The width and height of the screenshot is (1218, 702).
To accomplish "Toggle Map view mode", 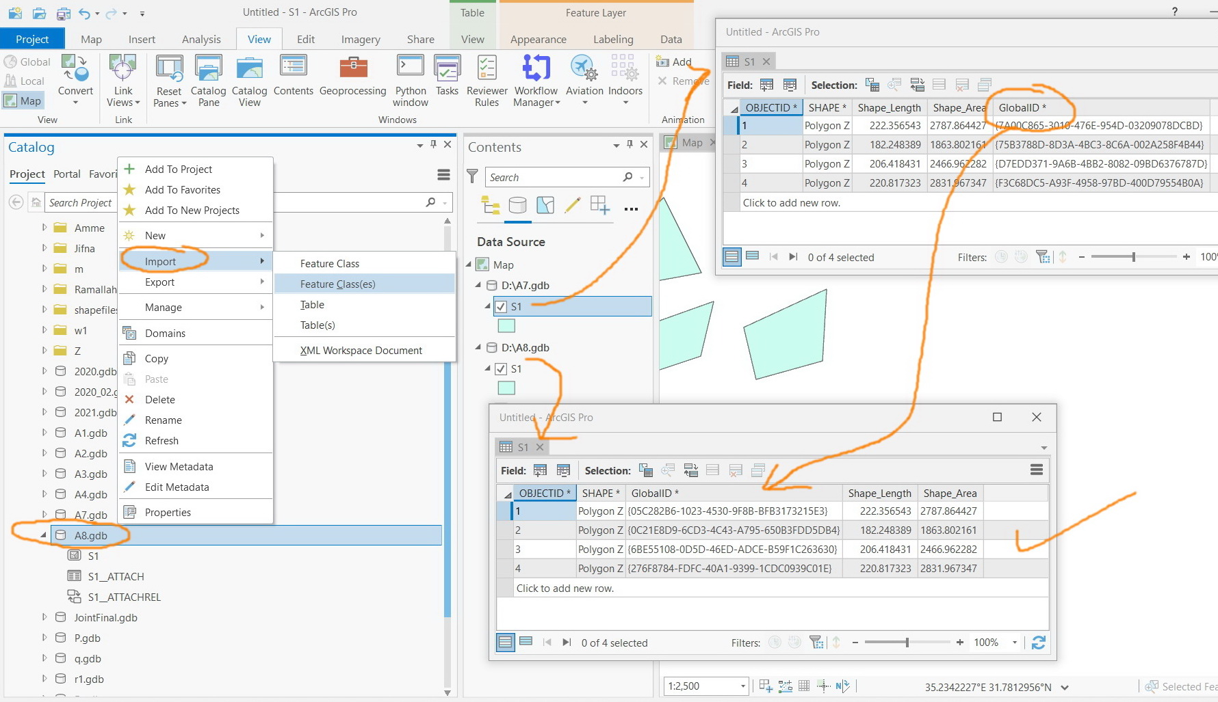I will (x=23, y=100).
